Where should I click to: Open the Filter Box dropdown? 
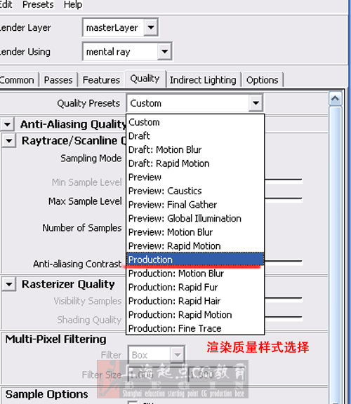point(157,355)
